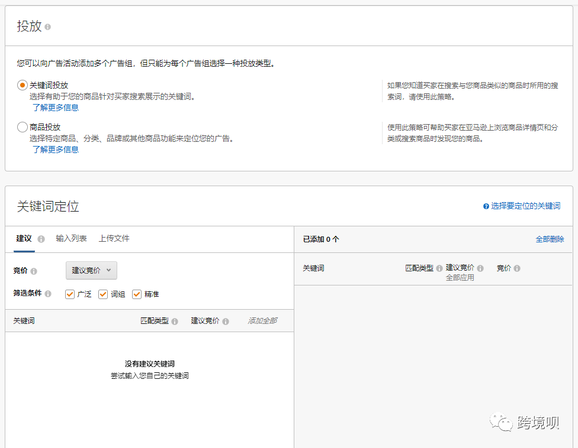The height and width of the screenshot is (448, 578).
Task: Toggle the 词组 match checkbox
Action: (103, 294)
